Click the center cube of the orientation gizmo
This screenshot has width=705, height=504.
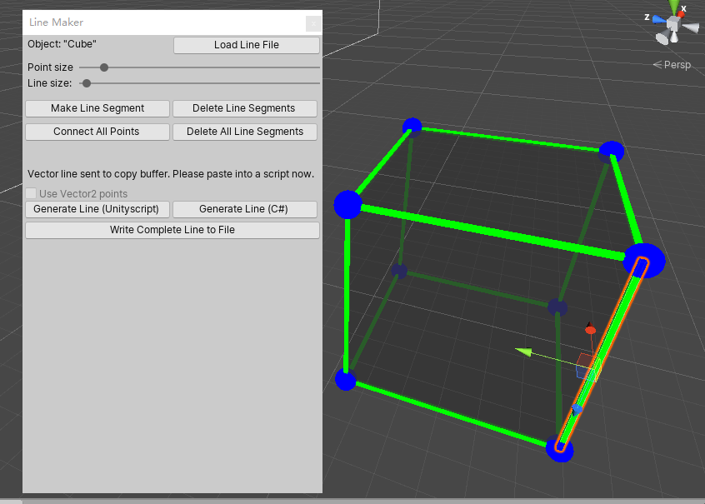[673, 24]
